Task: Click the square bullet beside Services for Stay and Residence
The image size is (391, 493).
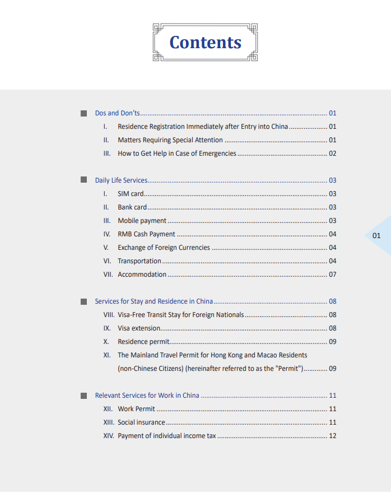Action: pos(83,301)
